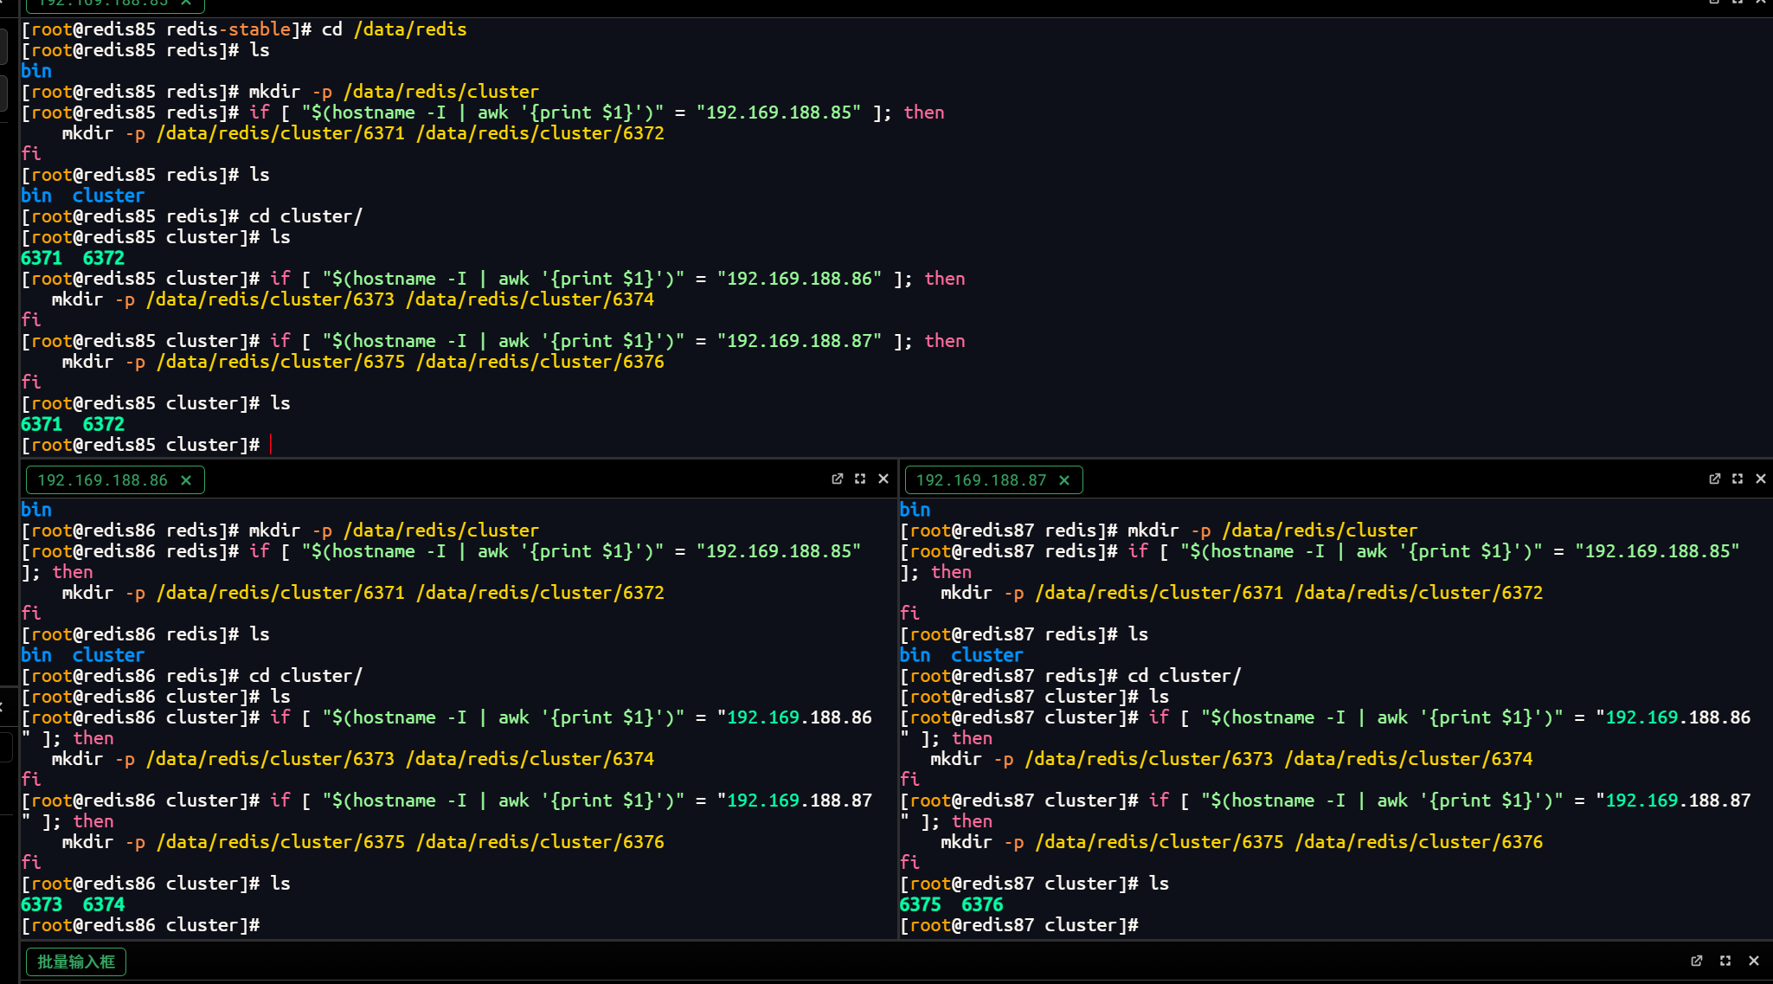1773x984 pixels.
Task: Click the cluster directory in redis86 ls output
Action: pos(108,655)
